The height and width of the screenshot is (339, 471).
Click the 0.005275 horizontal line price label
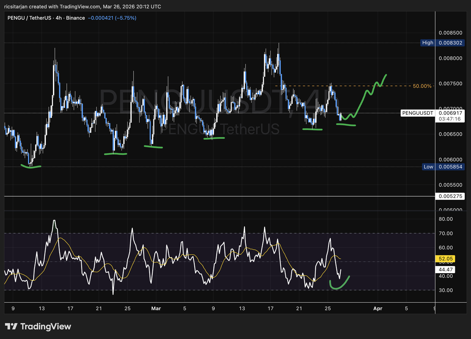(451, 196)
